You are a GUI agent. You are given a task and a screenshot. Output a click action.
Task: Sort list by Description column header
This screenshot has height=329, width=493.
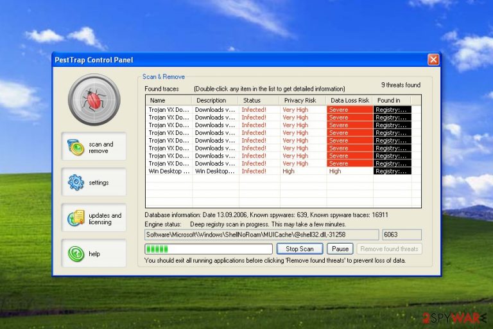pyautogui.click(x=216, y=100)
